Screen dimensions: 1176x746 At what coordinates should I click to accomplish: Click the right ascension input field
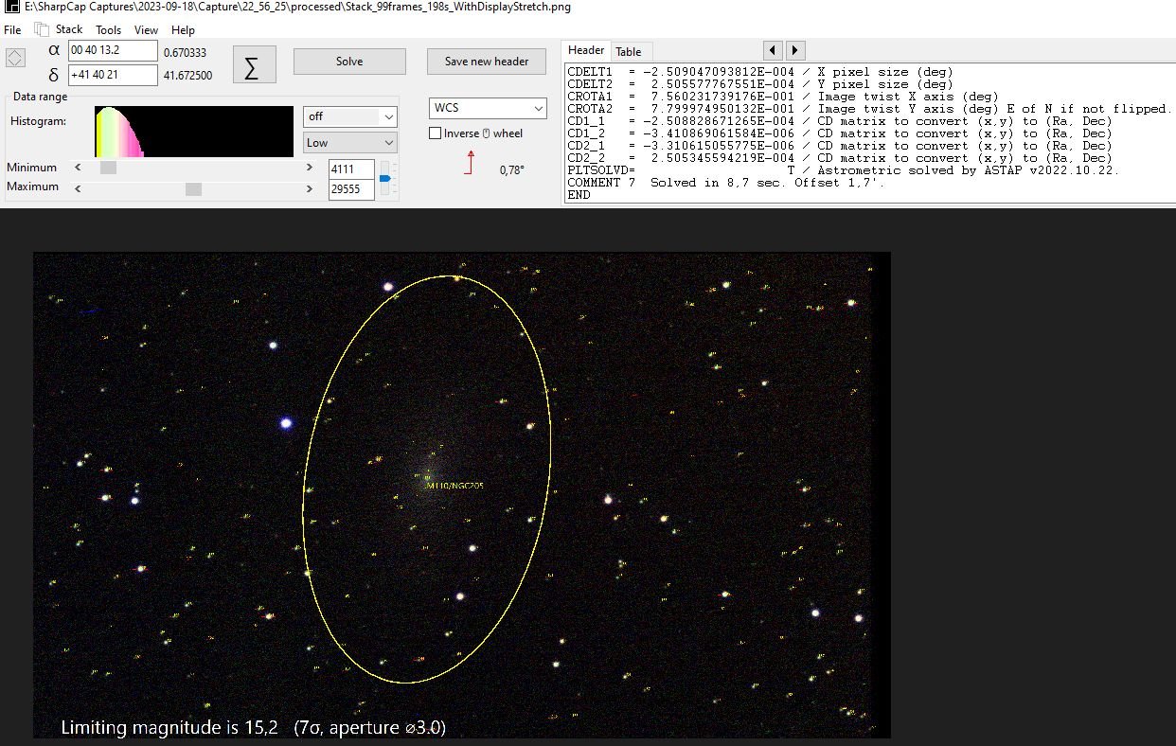coord(113,51)
